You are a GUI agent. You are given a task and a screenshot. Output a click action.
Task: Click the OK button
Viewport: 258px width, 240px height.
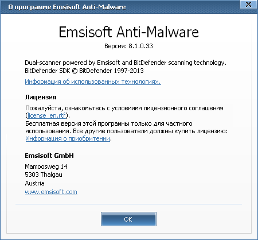128,219
